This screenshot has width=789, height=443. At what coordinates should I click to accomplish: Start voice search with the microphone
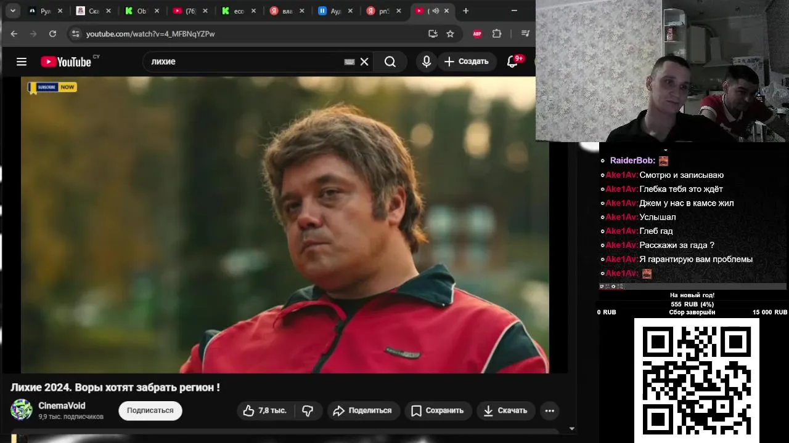[x=426, y=62]
